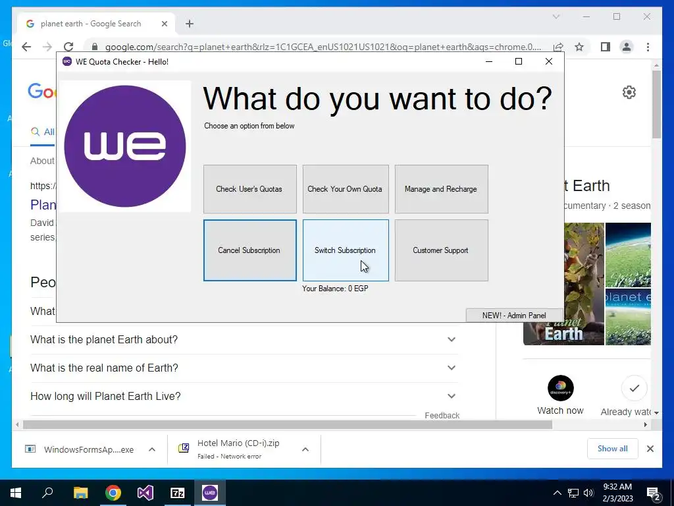Click Feedback link under questions
Screen dimensions: 674x506
(x=442, y=415)
